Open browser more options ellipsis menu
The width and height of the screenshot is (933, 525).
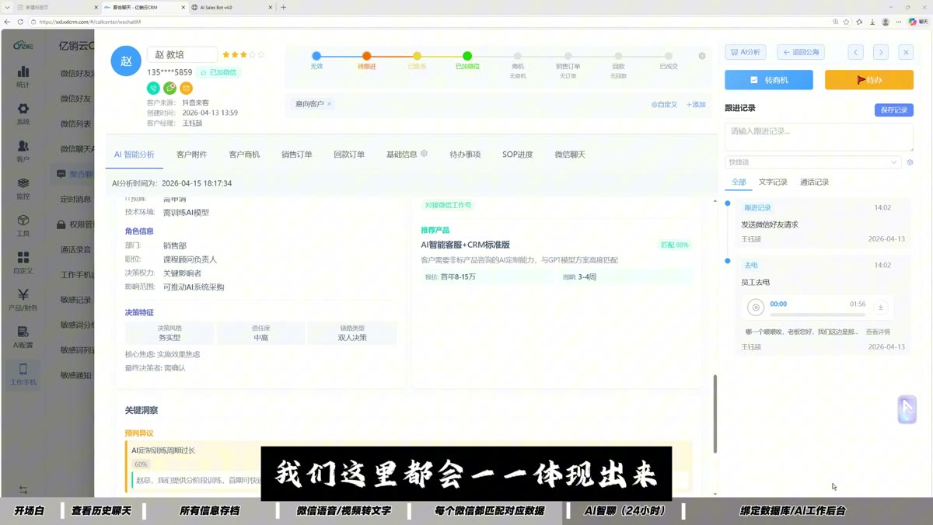click(x=898, y=22)
